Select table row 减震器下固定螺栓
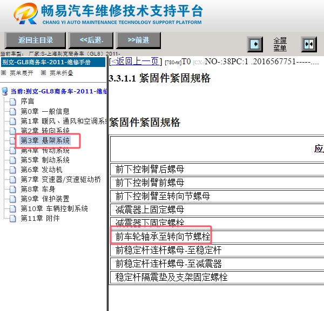This screenshot has width=324, height=311. tap(217, 223)
